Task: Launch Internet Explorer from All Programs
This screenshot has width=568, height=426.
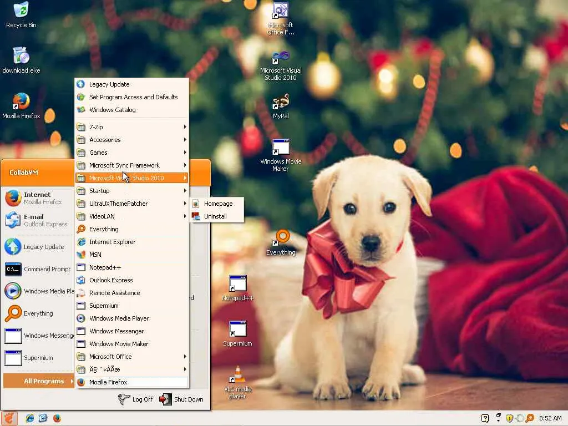Action: pyautogui.click(x=132, y=242)
